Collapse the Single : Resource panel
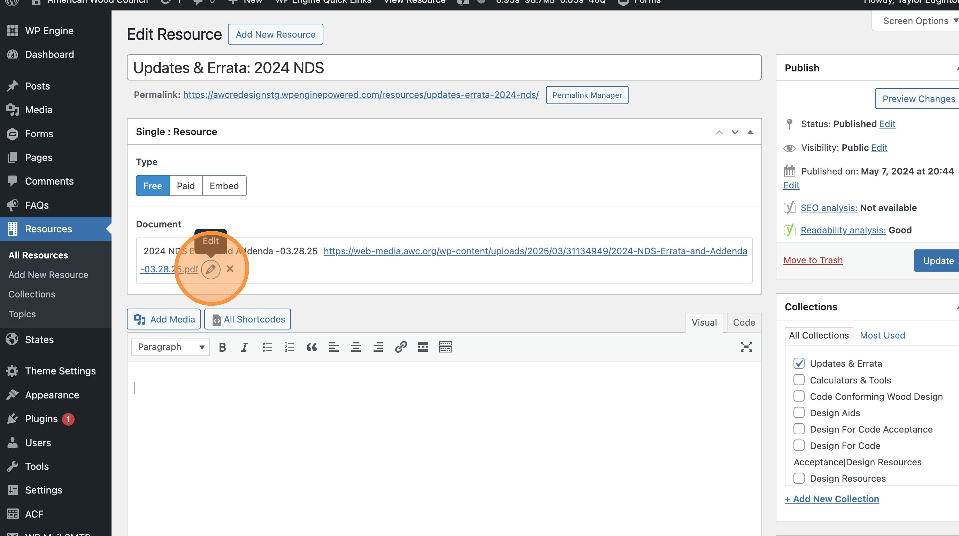The width and height of the screenshot is (959, 536). pyautogui.click(x=750, y=132)
